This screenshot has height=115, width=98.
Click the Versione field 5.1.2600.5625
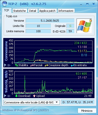click(50, 21)
